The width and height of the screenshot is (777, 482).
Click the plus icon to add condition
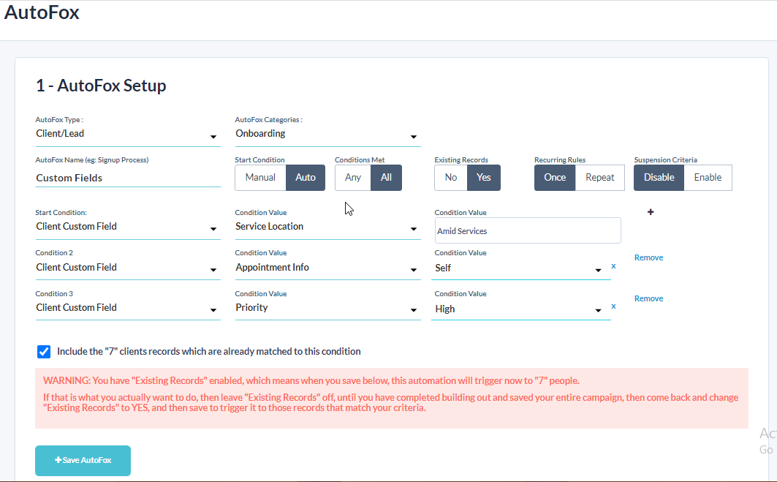pos(651,212)
